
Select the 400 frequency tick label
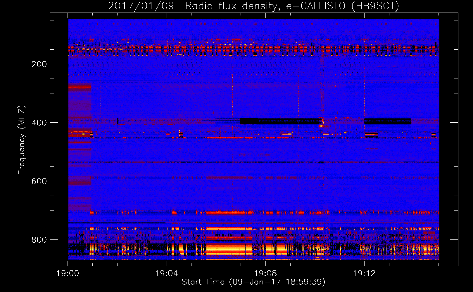[39, 123]
